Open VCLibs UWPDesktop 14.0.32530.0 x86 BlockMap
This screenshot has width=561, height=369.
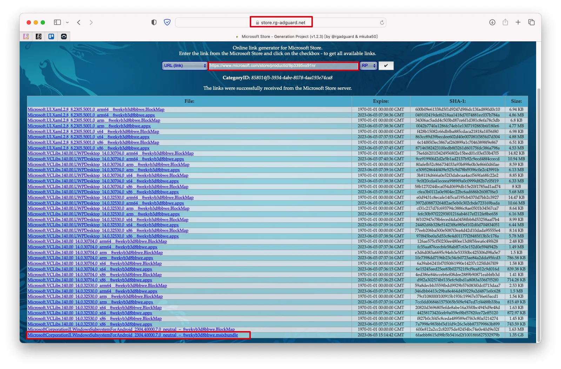[108, 230]
